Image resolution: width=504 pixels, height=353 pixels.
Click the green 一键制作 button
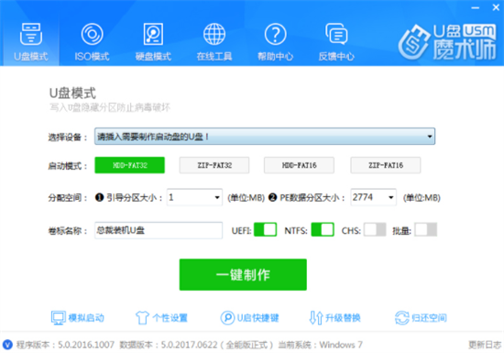243,274
